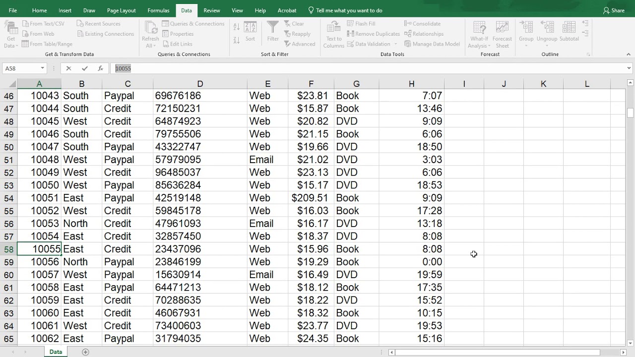Switch to the Formulas tab

158,10
